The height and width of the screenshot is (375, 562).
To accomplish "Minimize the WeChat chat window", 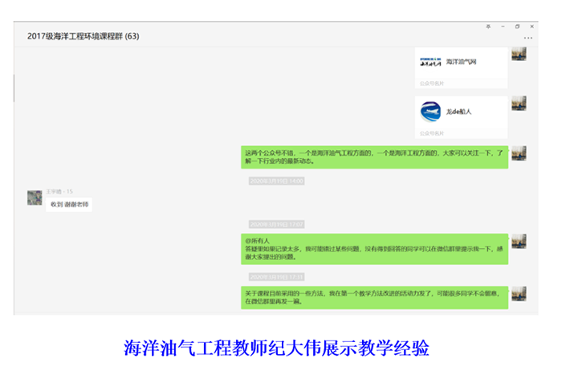I will click(503, 26).
